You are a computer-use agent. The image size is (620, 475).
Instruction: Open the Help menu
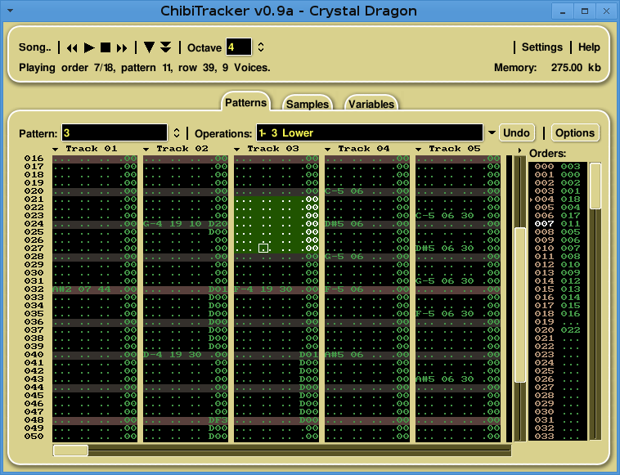click(x=589, y=47)
